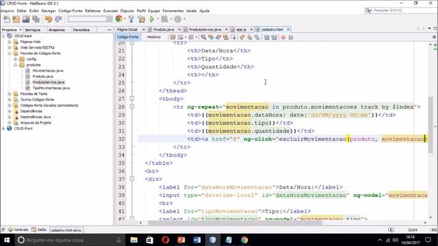
Task: Open Google Chrome from the taskbar
Action: coord(244,240)
